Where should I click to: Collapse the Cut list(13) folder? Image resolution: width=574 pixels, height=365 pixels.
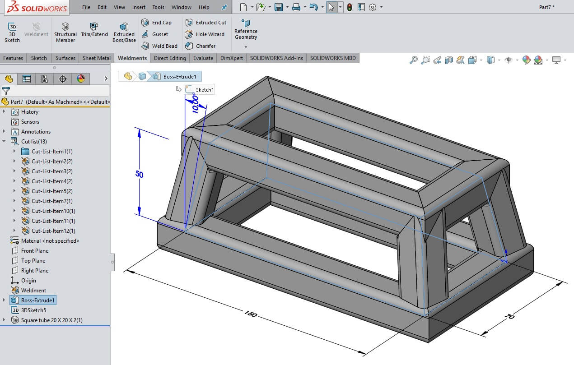pos(4,142)
